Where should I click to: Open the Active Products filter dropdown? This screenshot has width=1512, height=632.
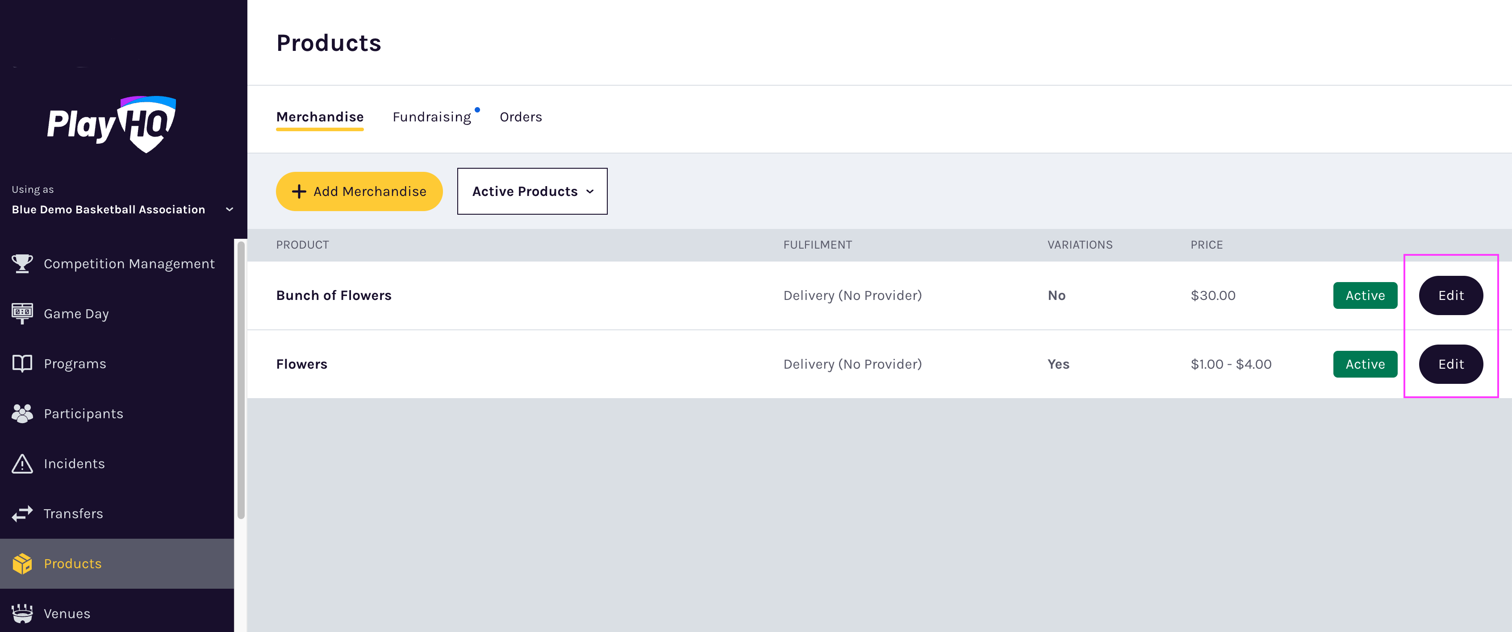point(532,191)
